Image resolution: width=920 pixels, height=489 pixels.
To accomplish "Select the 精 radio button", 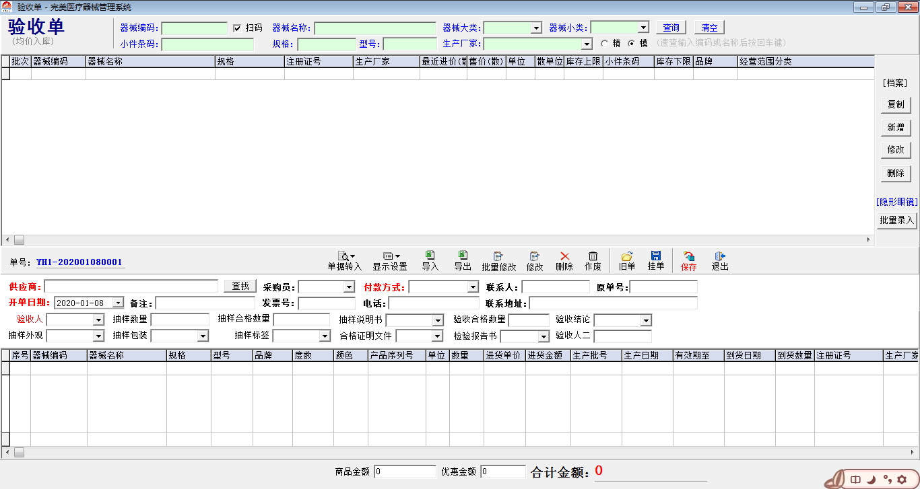I will click(x=603, y=43).
